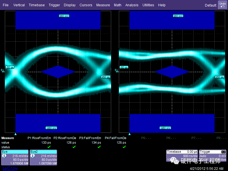Screen dimensions: 228x171
Task: Click the date and time readout
Action: coord(206,169)
